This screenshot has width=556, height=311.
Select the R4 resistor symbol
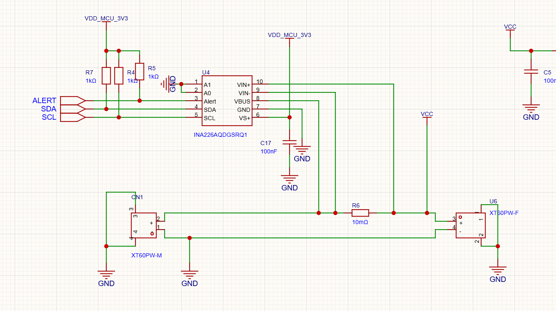(119, 76)
